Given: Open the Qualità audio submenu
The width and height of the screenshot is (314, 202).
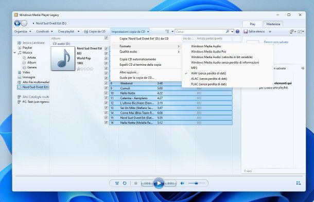Looking at the screenshot, I should (x=147, y=51).
